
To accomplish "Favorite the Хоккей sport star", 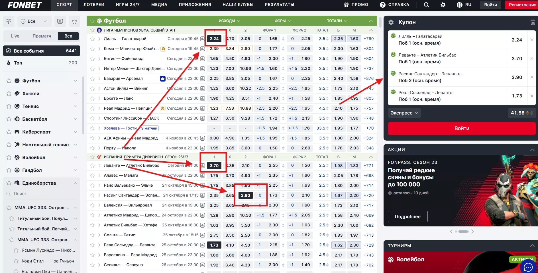I will pyautogui.click(x=9, y=94).
